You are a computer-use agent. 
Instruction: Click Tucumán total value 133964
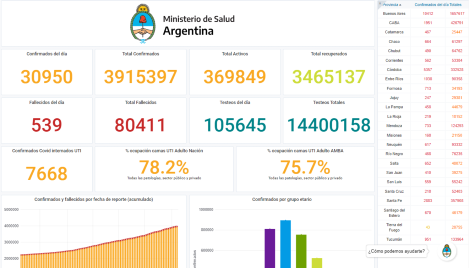coord(457,239)
